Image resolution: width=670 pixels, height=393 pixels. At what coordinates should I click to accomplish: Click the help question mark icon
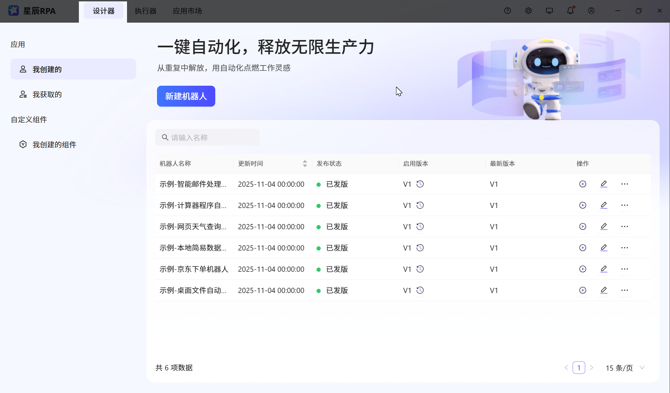click(507, 11)
